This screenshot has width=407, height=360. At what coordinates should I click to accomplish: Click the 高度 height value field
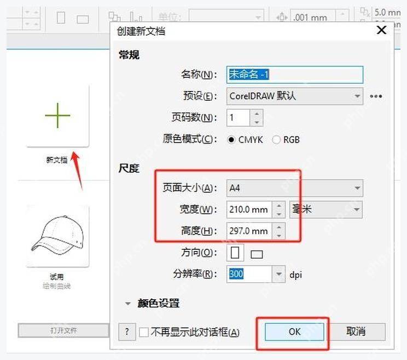pyautogui.click(x=249, y=231)
